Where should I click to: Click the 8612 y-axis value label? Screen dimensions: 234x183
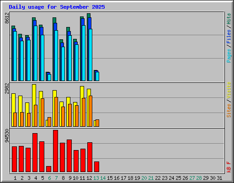coord(7,18)
